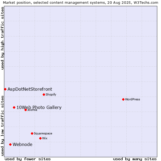Select the WordPress label
The image size is (161, 161).
tap(133, 99)
